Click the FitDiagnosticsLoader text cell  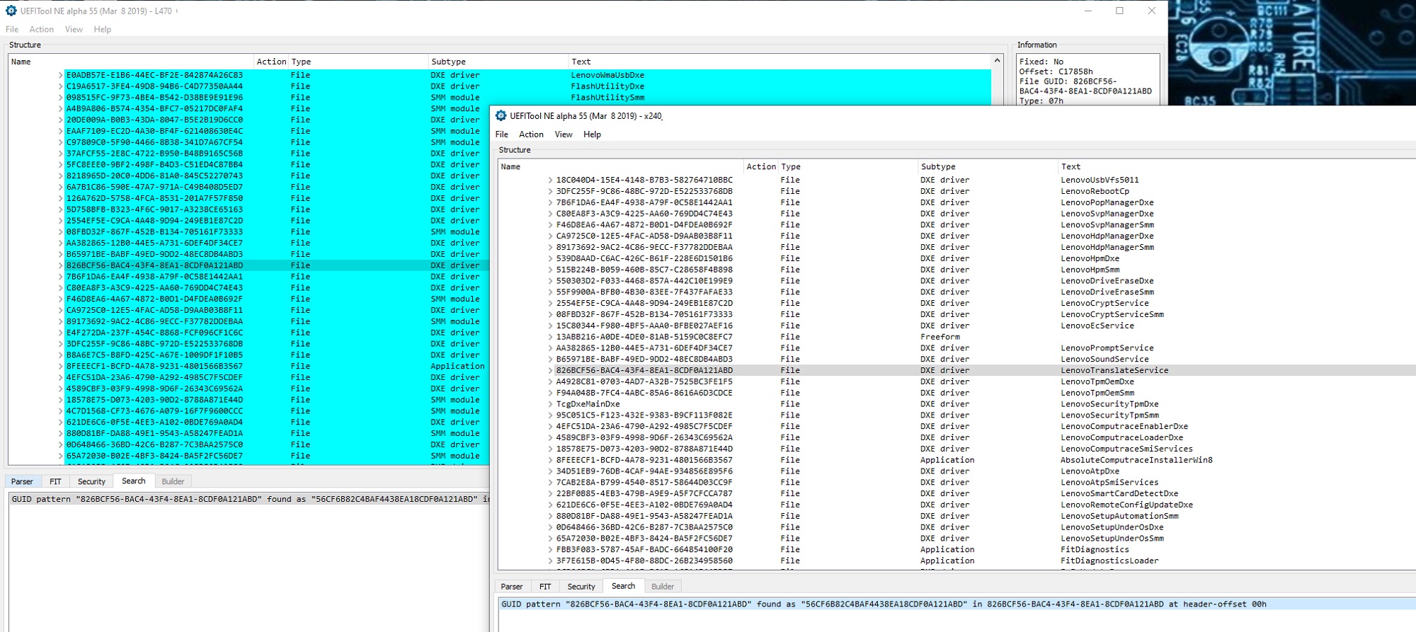point(1109,561)
